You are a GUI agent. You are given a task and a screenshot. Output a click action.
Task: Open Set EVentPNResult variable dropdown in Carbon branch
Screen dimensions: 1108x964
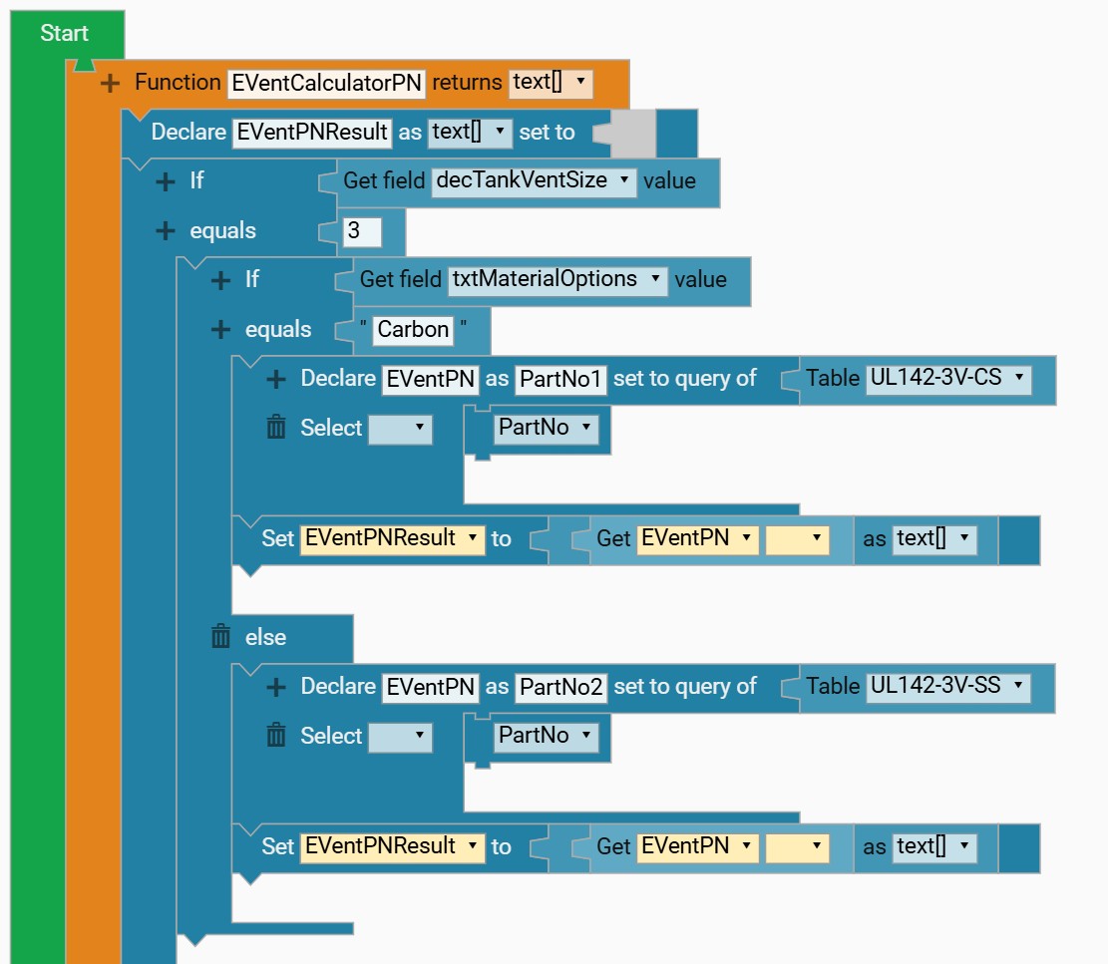coord(393,539)
